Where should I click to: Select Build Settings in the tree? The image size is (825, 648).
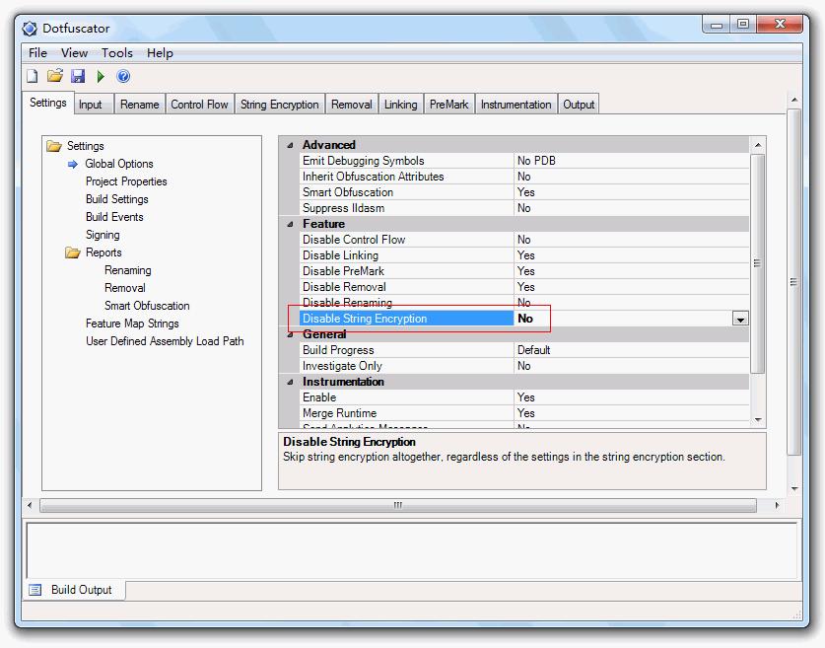click(x=116, y=199)
